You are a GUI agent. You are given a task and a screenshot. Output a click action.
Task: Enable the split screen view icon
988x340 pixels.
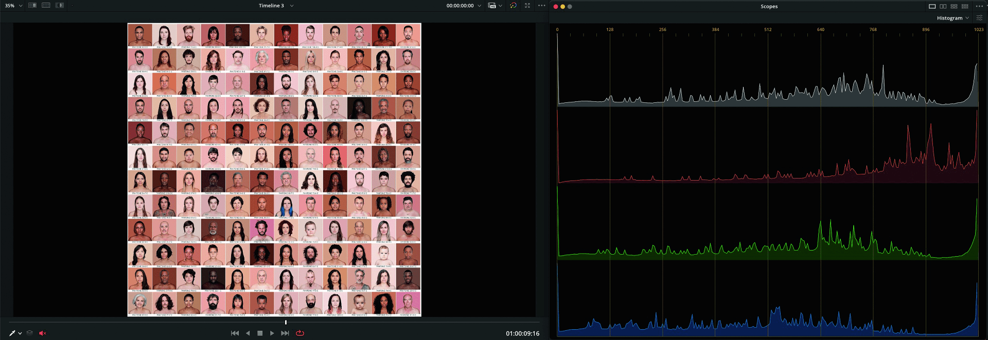[46, 6]
